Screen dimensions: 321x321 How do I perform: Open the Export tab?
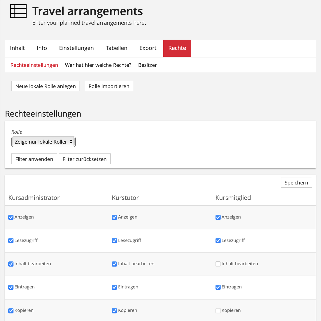(148, 48)
